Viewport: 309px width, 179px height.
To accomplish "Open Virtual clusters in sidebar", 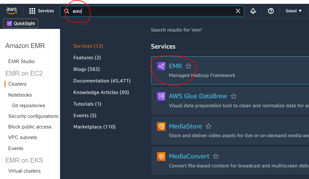I will coord(25,171).
